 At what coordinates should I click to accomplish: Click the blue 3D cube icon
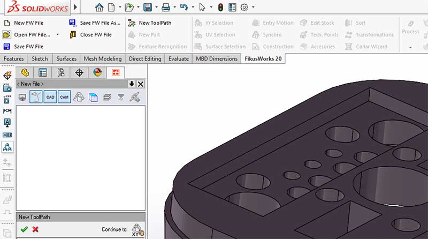[93, 98]
